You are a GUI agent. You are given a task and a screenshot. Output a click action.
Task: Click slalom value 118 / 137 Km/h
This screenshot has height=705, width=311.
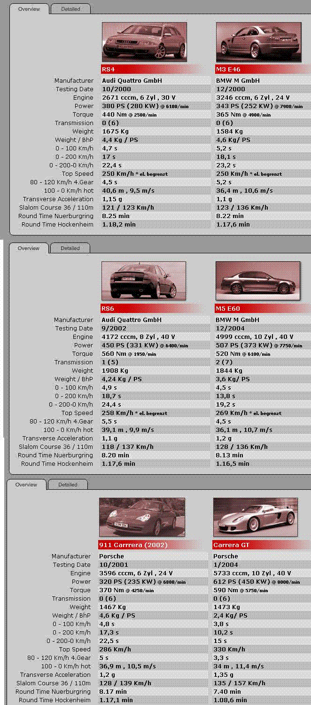coord(127,447)
